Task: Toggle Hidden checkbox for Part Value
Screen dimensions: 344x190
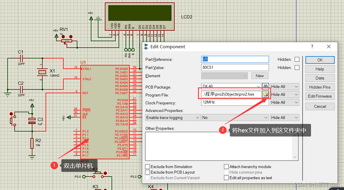Action: [297, 68]
